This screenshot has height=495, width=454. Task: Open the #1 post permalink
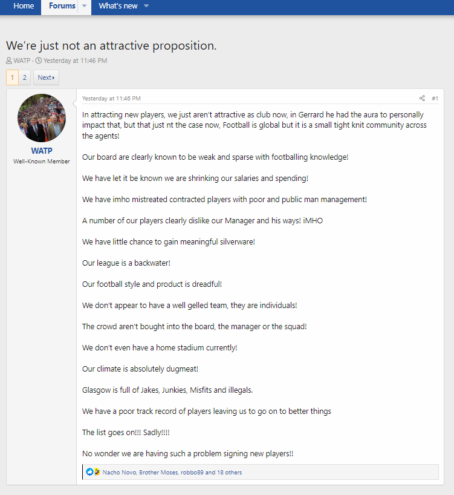pyautogui.click(x=435, y=98)
